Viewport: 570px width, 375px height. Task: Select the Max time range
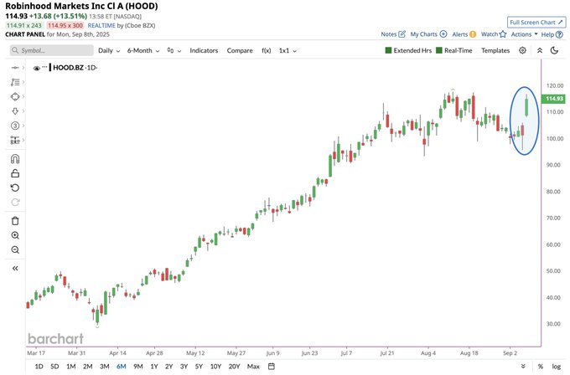tap(253, 367)
